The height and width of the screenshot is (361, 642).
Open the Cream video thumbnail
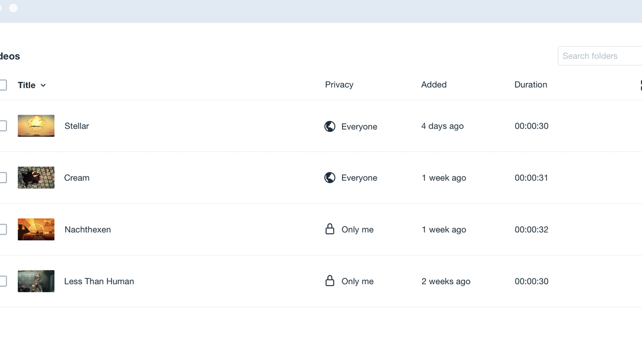[36, 177]
